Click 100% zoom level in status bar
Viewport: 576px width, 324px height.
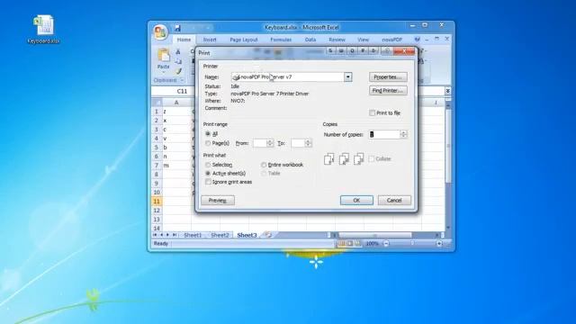pos(372,244)
